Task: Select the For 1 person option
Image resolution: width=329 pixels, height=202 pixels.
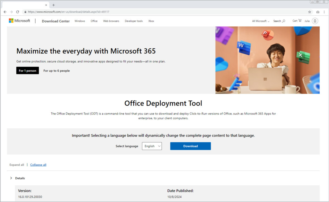Action: (x=27, y=71)
